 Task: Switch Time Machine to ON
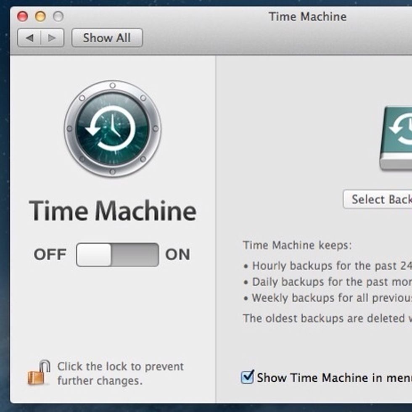(x=135, y=254)
